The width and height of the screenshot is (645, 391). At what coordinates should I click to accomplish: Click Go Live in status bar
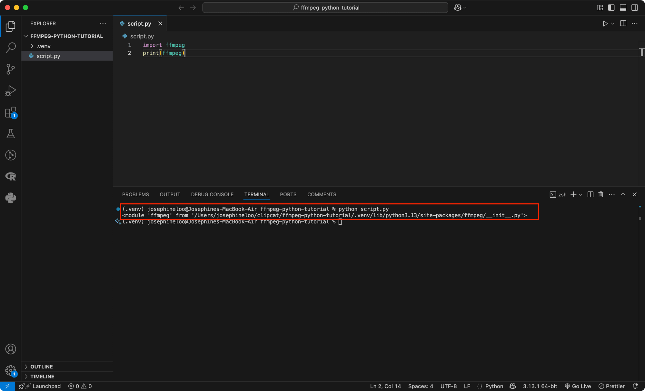tap(578, 386)
